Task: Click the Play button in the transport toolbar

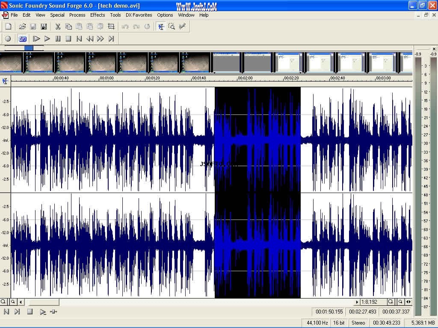Action: (47, 39)
